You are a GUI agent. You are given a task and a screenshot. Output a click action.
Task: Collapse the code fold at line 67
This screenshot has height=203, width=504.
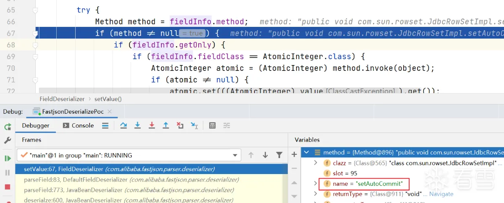point(36,33)
